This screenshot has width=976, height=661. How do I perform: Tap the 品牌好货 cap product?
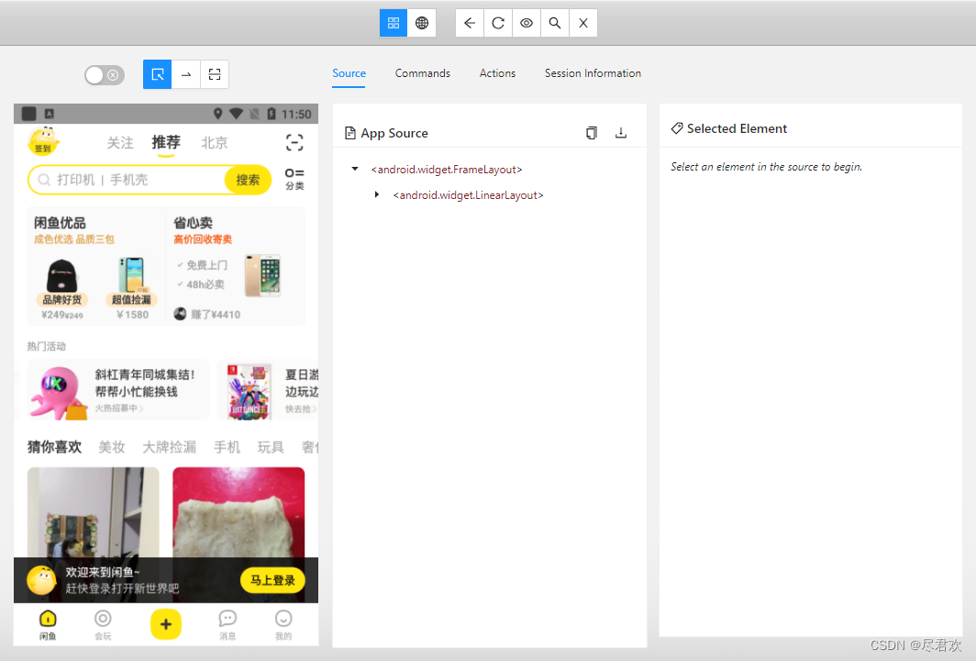(x=61, y=283)
